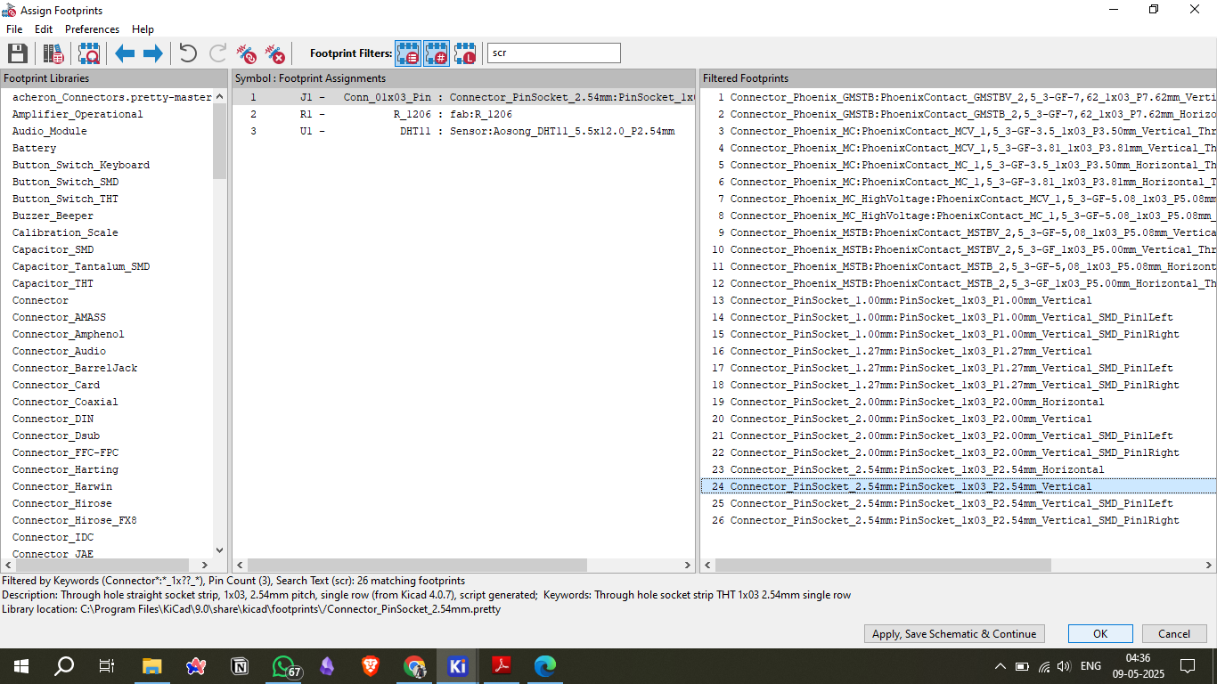View the selected footprint in the viewer
This screenshot has width=1217, height=684.
coord(89,53)
